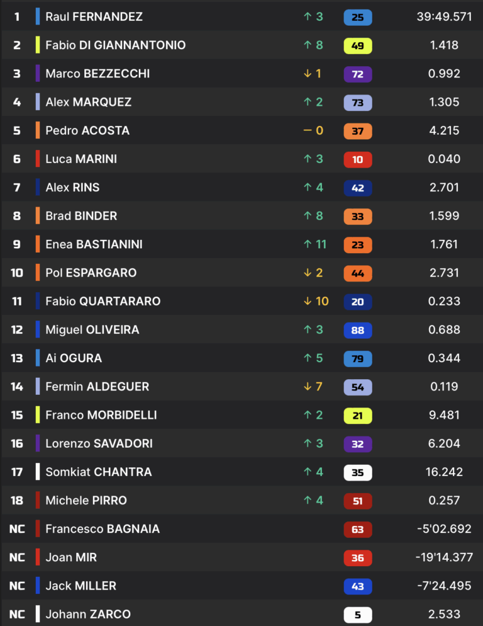Click the position 7 cell for Alex Rins
Image resolution: width=483 pixels, height=626 pixels.
[17, 188]
